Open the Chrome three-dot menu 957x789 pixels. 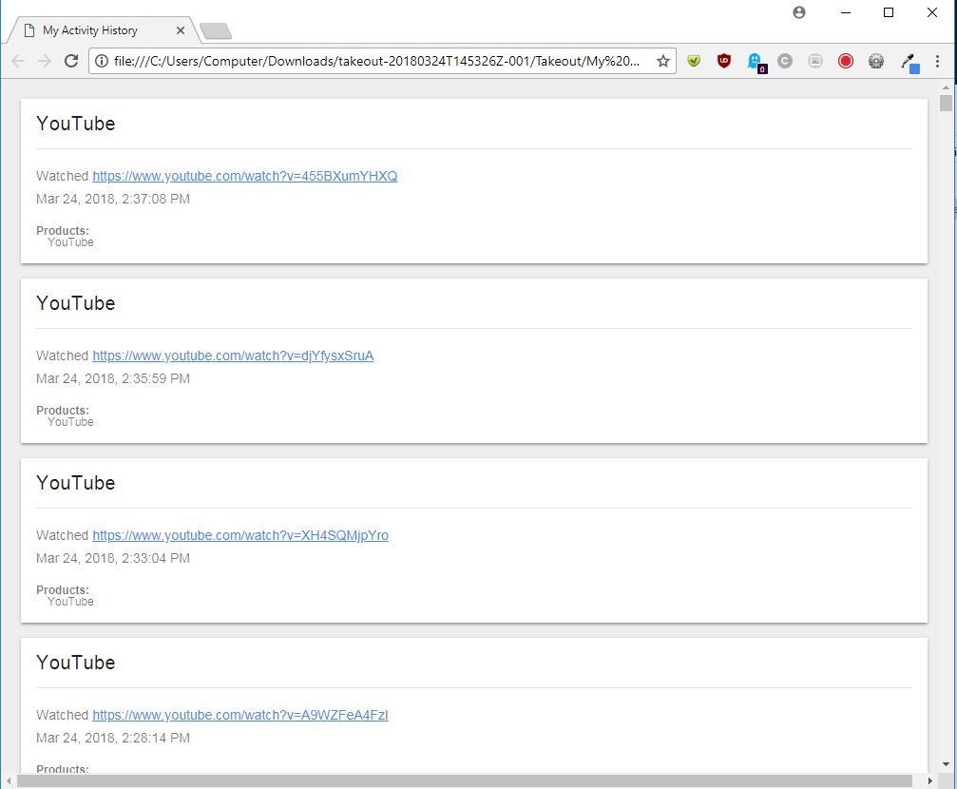[937, 61]
